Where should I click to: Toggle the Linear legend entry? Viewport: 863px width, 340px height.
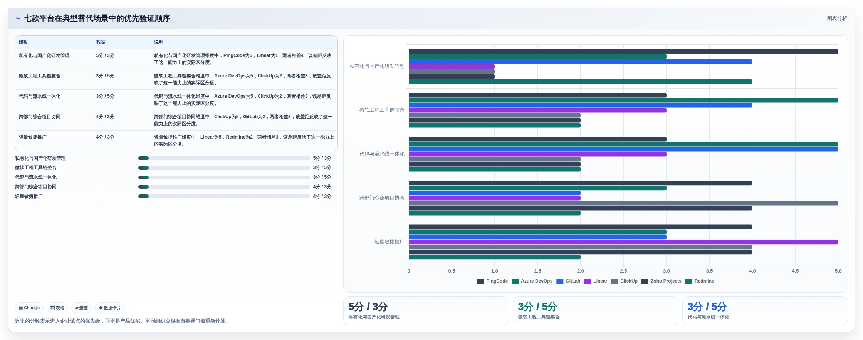click(x=596, y=281)
